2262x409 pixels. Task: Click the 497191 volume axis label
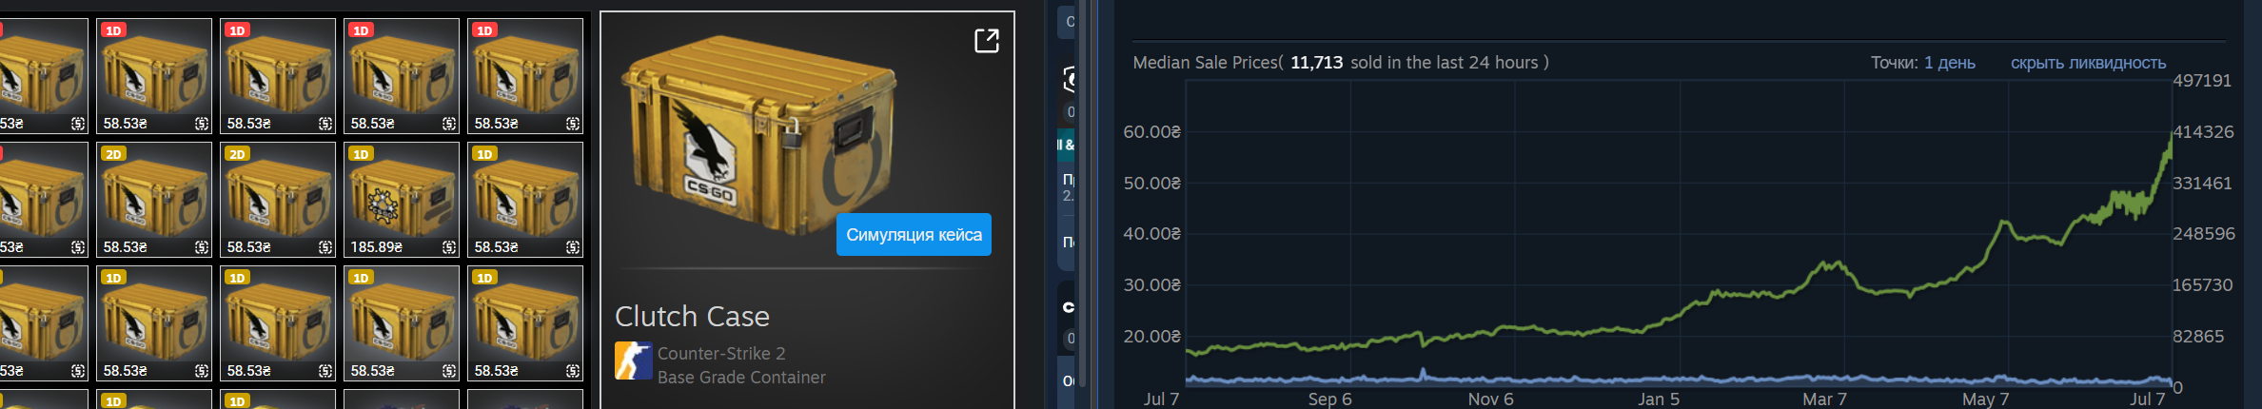2202,81
